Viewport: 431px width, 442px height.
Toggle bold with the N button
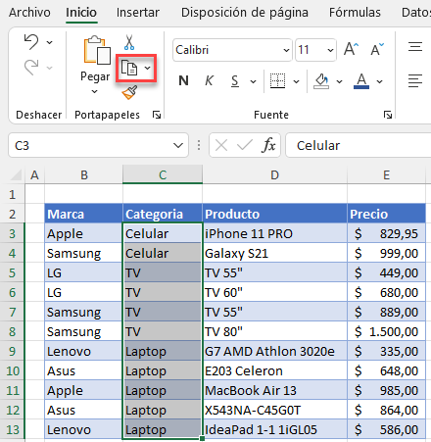(x=183, y=80)
